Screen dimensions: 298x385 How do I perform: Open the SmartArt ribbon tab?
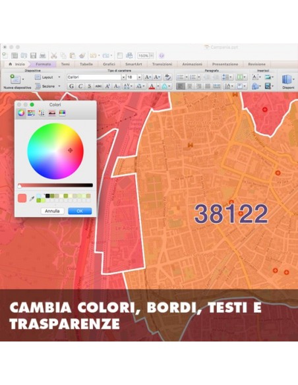(134, 64)
